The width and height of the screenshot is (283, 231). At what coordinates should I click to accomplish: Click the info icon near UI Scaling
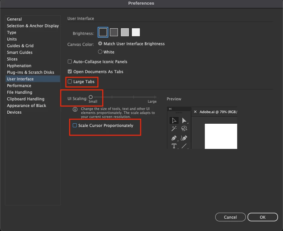(75, 109)
